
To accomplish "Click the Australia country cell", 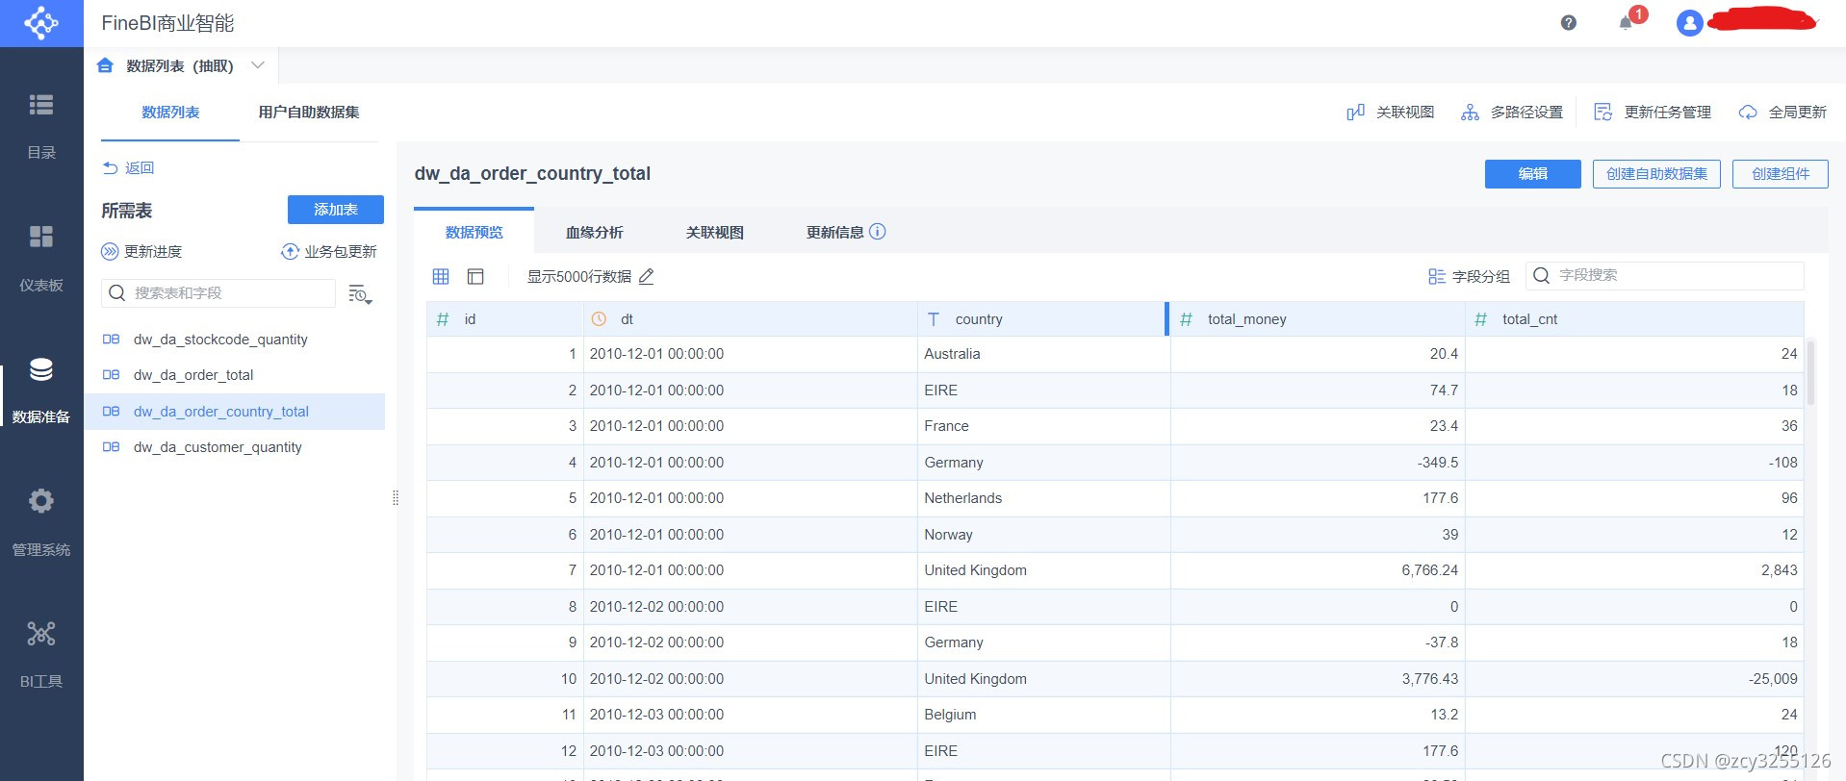I will point(1044,354).
